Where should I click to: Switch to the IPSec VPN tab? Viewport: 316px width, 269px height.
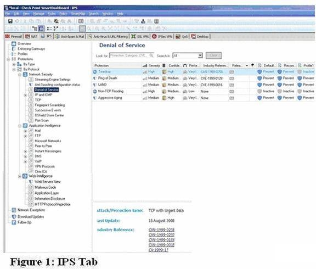click(x=162, y=36)
